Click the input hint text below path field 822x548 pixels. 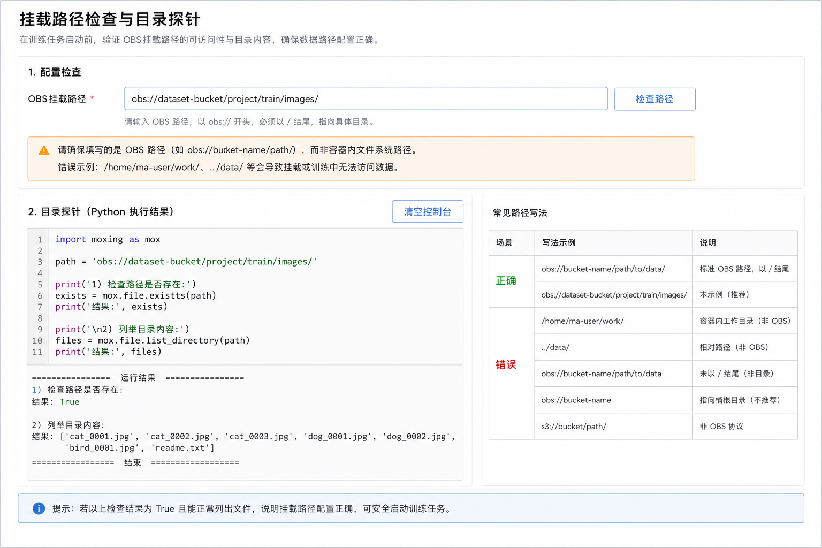pyautogui.click(x=250, y=122)
